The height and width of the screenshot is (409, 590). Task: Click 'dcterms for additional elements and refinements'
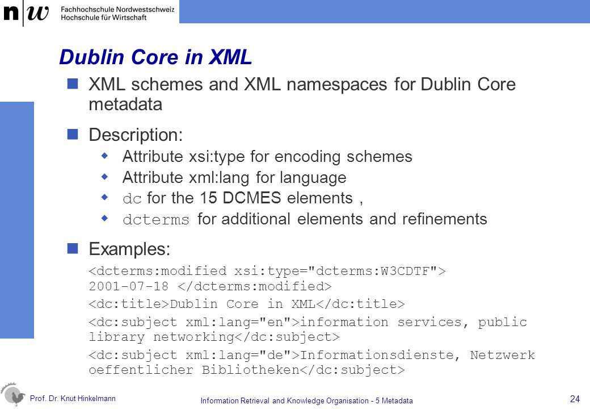pos(305,219)
